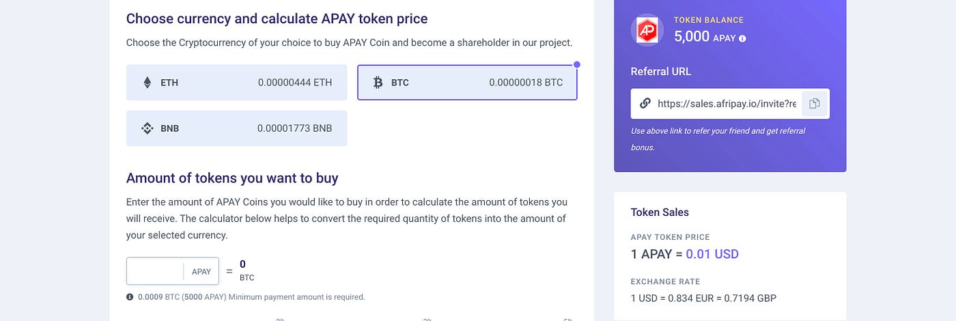The width and height of the screenshot is (956, 321).
Task: Choose the BNB currency option
Action: point(236,128)
